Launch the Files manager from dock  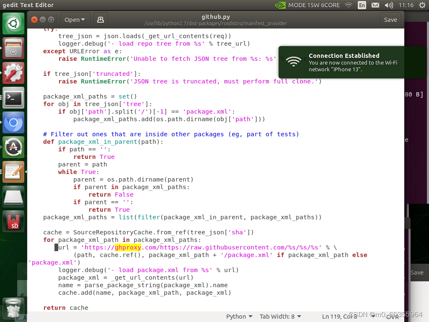13,48
